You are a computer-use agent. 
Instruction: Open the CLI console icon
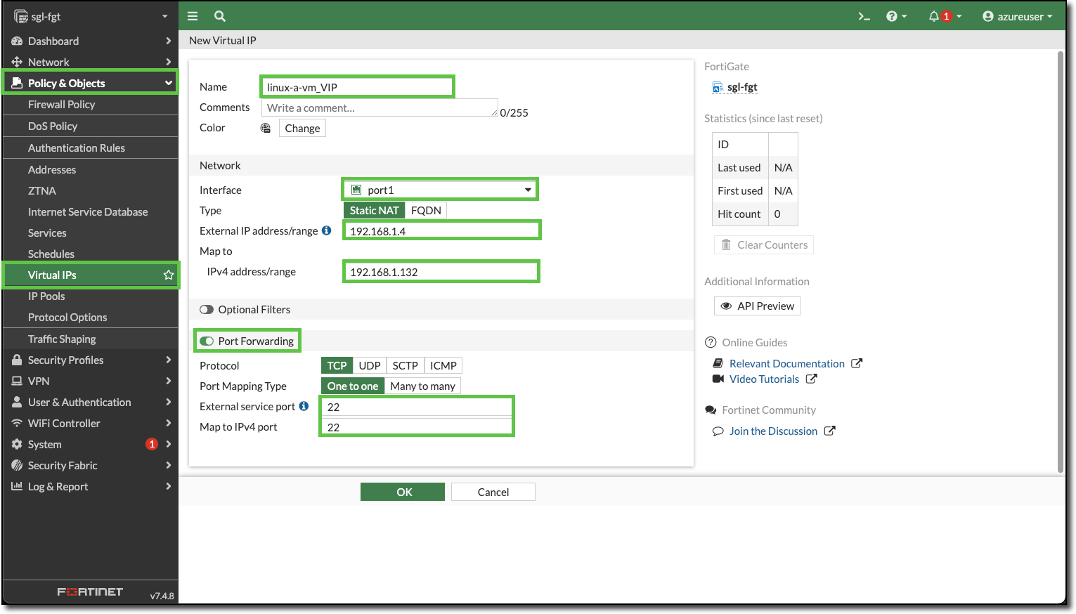tap(863, 15)
